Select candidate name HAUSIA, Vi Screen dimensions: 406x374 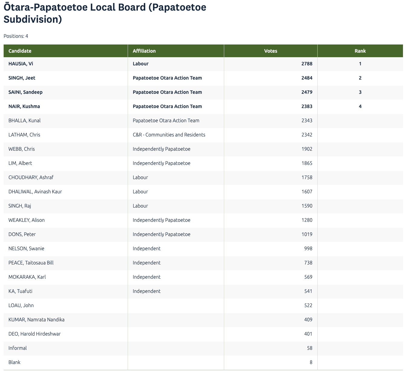(21, 64)
